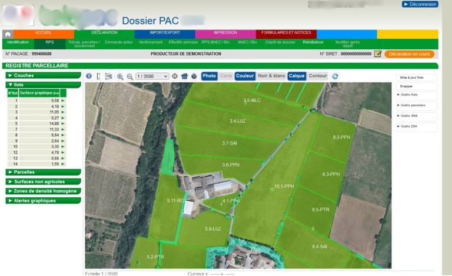Open the Dépôt de dossier submenu
Viewport: 452px width, 276px height.
(x=280, y=42)
